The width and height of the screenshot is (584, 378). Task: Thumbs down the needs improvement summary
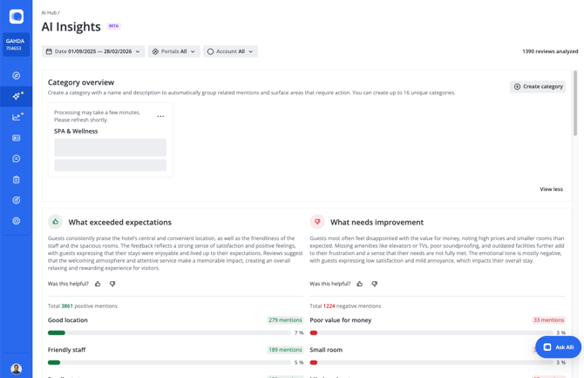(375, 284)
